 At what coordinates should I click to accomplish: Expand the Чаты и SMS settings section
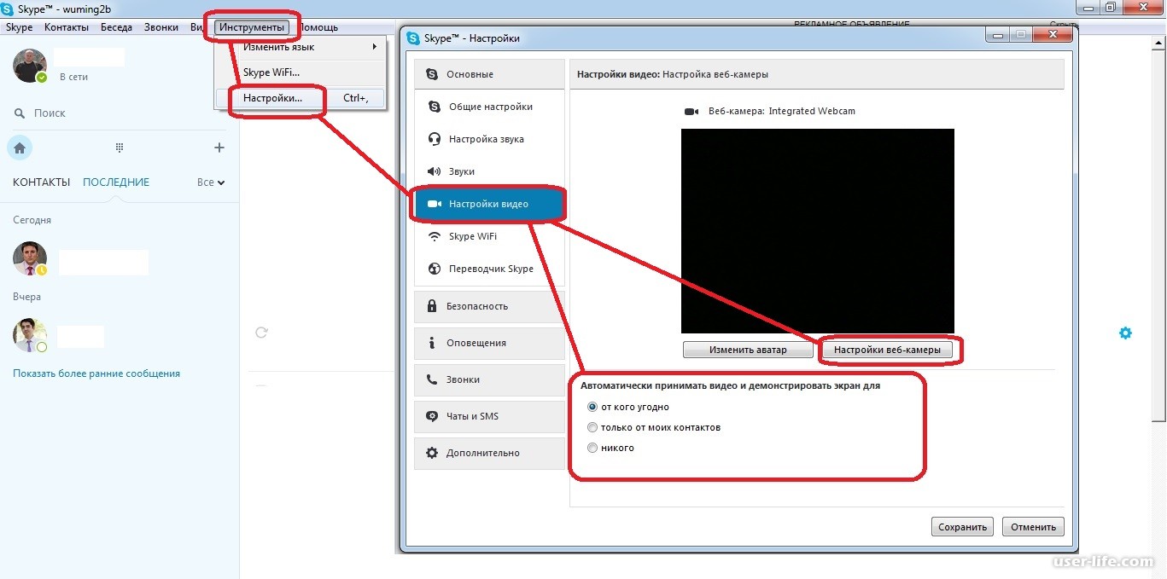tap(490, 416)
